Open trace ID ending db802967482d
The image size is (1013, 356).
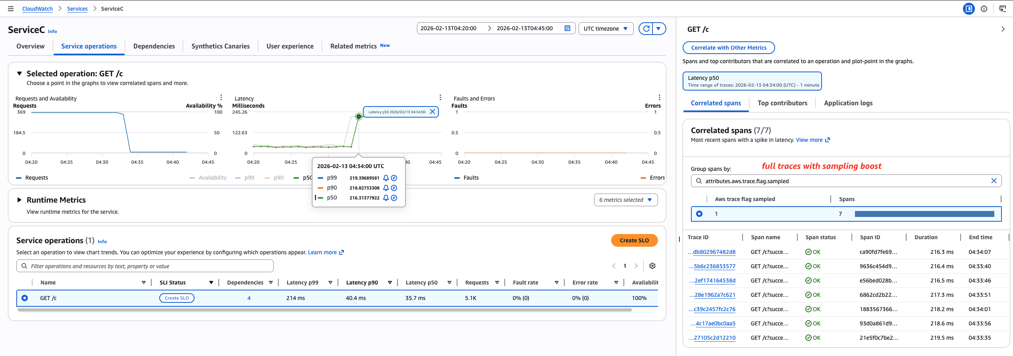point(714,252)
